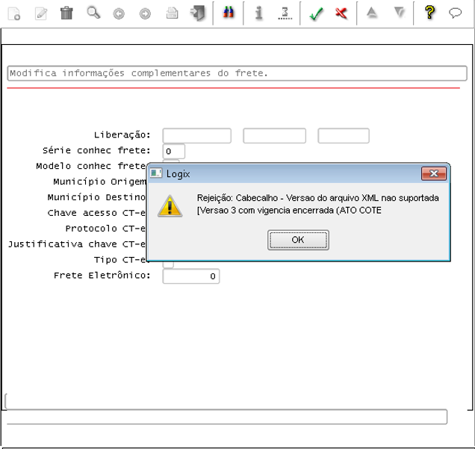Click the speech bubble comment icon
This screenshot has width=475, height=449.
(x=455, y=13)
